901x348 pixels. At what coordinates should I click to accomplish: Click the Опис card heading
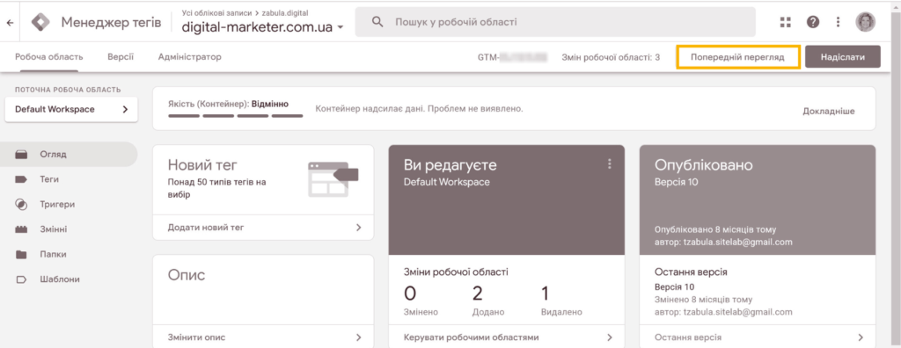tap(187, 276)
